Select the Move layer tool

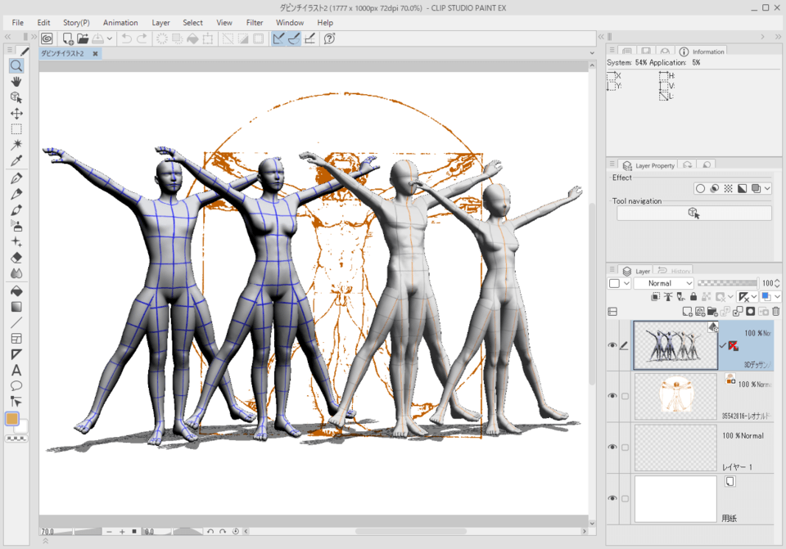16,113
